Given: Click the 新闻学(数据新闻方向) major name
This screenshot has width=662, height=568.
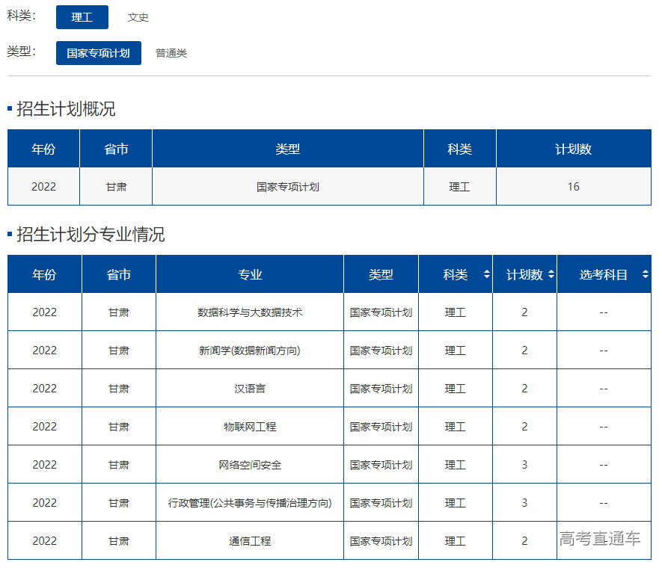Looking at the screenshot, I should tap(250, 351).
